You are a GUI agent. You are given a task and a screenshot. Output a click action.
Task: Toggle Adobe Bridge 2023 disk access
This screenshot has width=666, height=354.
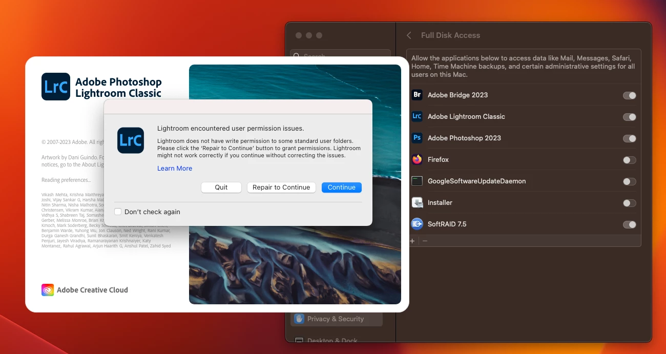[x=629, y=95]
